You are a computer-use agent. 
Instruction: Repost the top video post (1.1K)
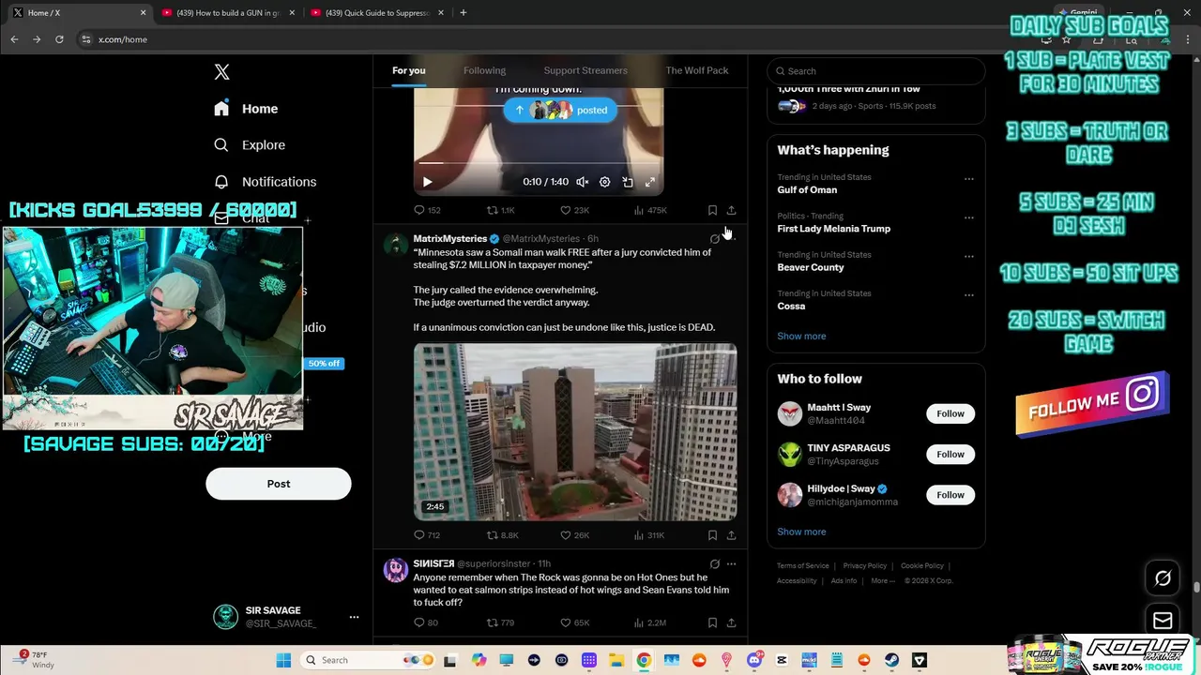coord(500,210)
